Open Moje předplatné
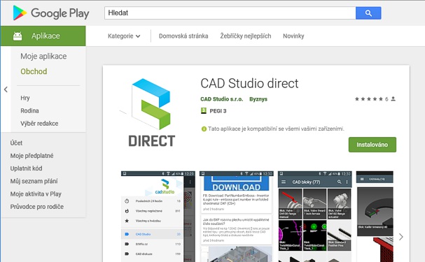Image resolution: width=425 pixels, height=262 pixels. [32, 156]
